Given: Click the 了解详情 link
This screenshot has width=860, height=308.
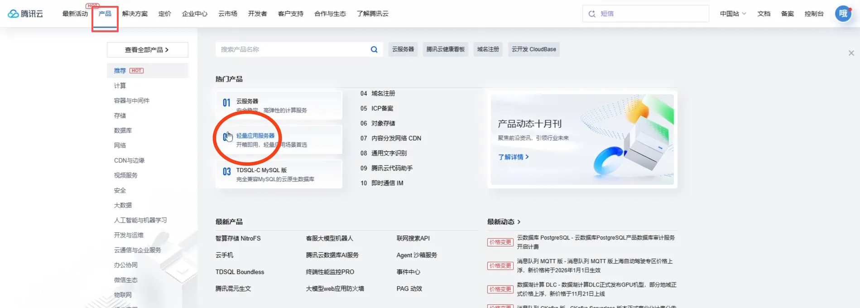Looking at the screenshot, I should click(513, 157).
